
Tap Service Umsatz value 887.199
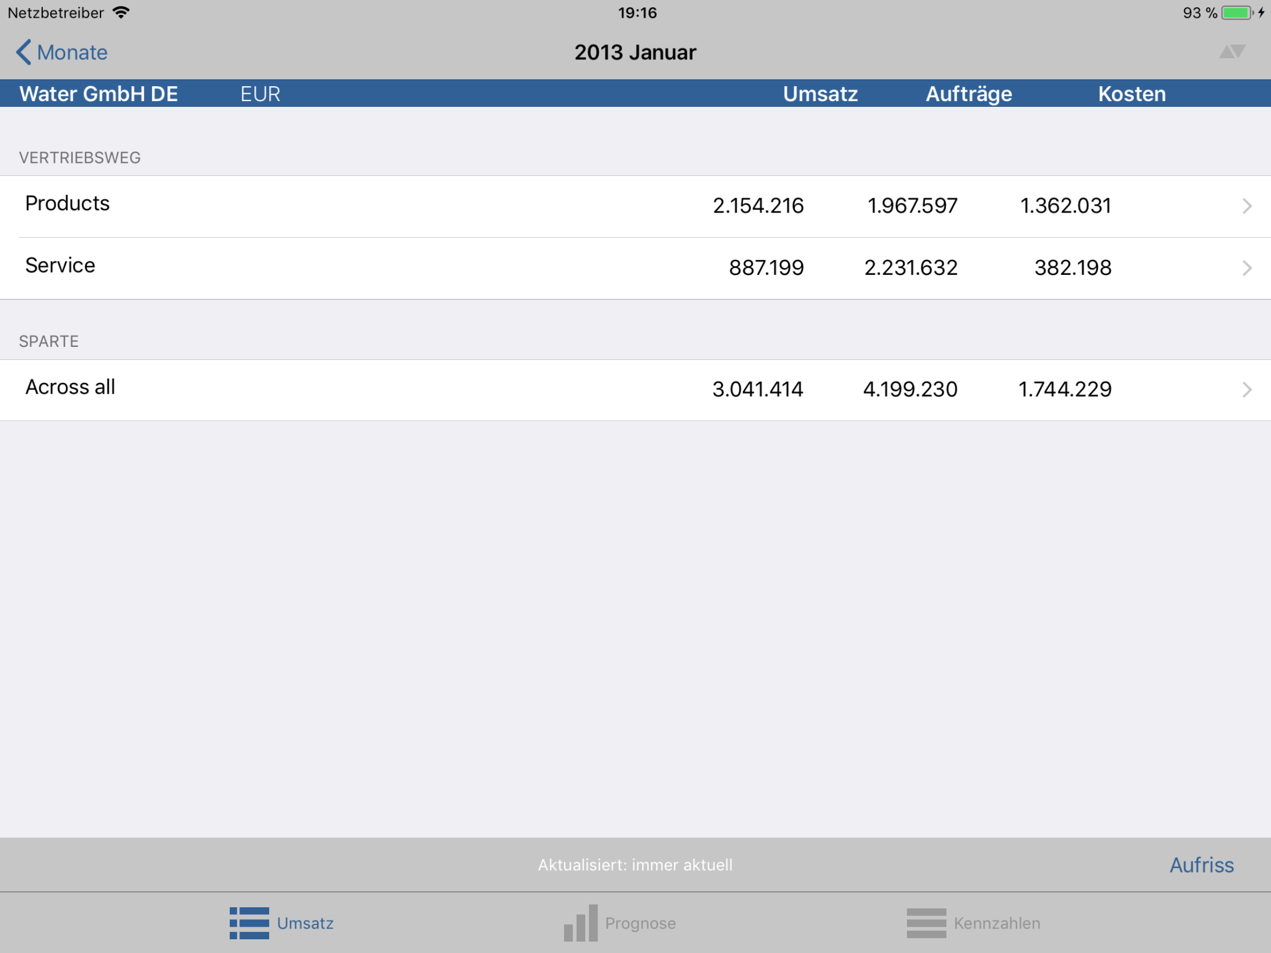(766, 268)
